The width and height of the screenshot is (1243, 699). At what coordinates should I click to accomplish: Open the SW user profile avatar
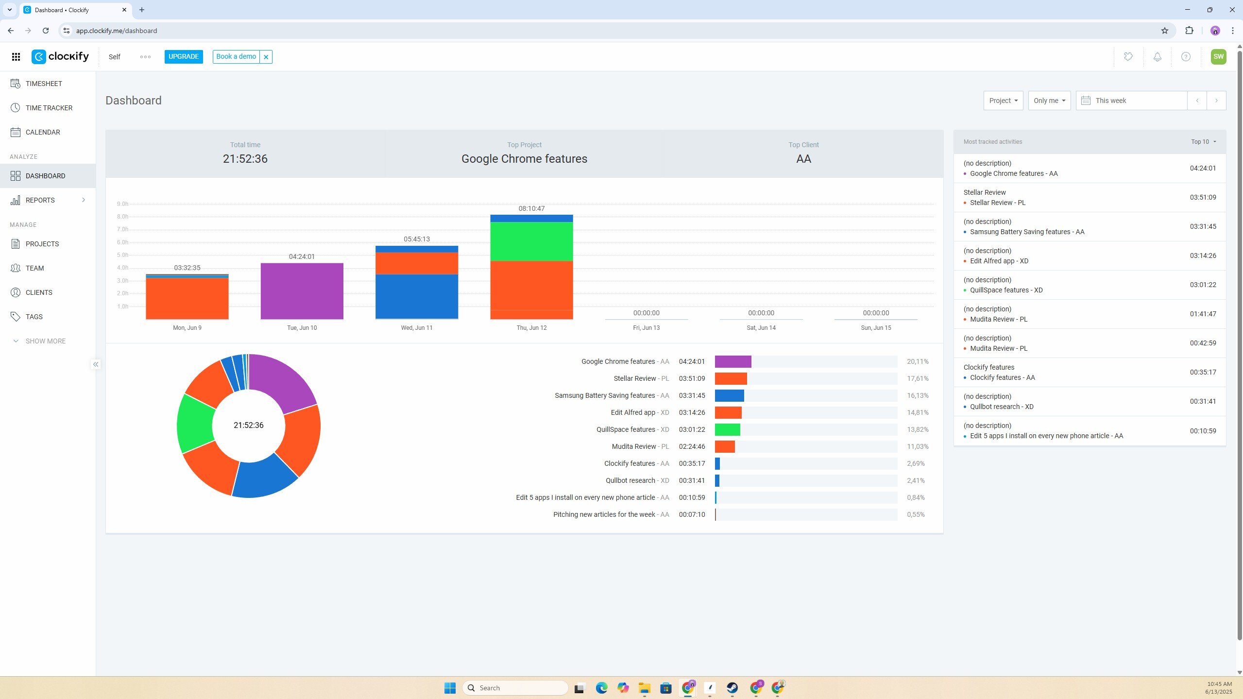click(1218, 57)
